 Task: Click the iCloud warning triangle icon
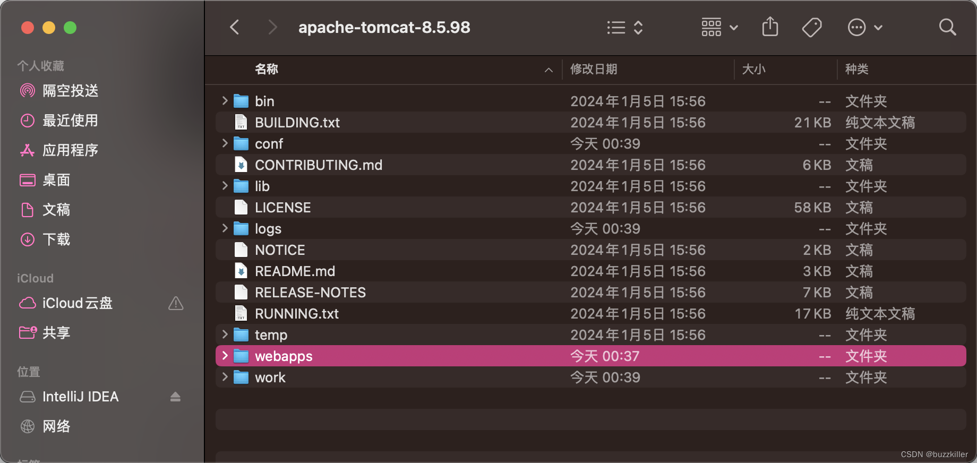point(176,303)
